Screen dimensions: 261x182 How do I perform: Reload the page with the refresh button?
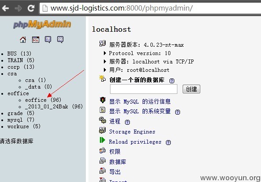coord(31,8)
